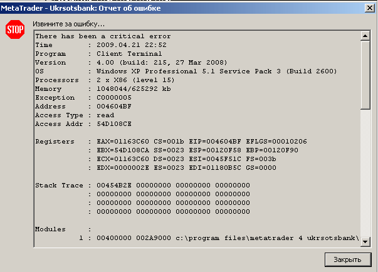378x272 pixels.
Task: Click the access address 54D108CE
Action: coord(114,124)
